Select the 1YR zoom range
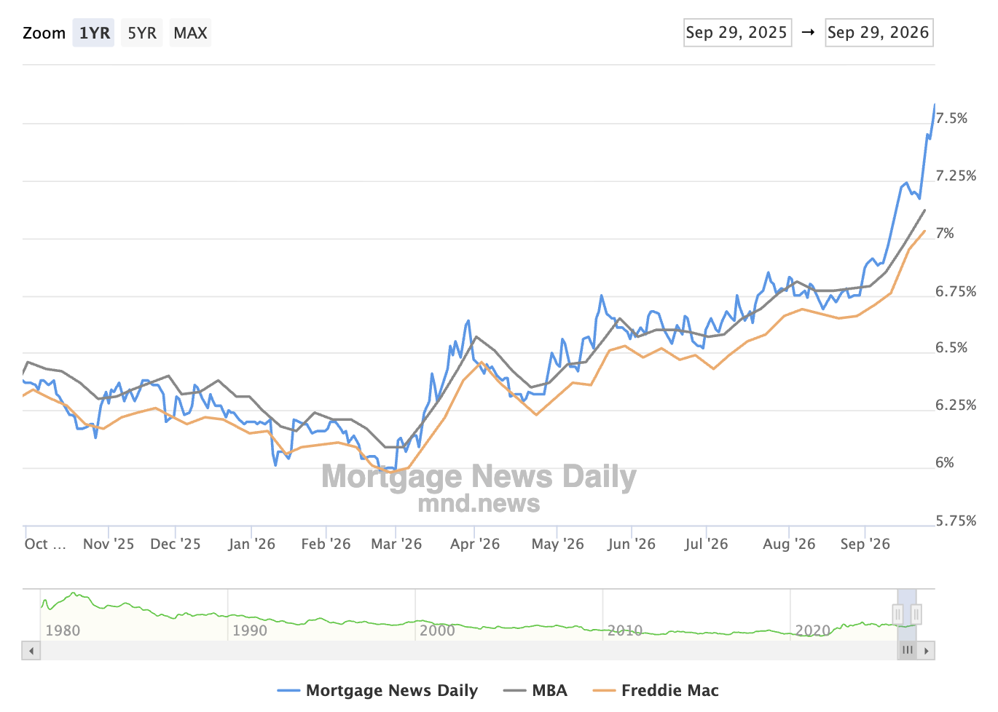Screen dimensions: 998x712 pos(93,33)
